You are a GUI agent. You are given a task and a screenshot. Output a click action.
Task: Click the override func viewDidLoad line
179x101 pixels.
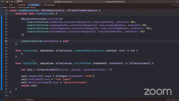36,14
